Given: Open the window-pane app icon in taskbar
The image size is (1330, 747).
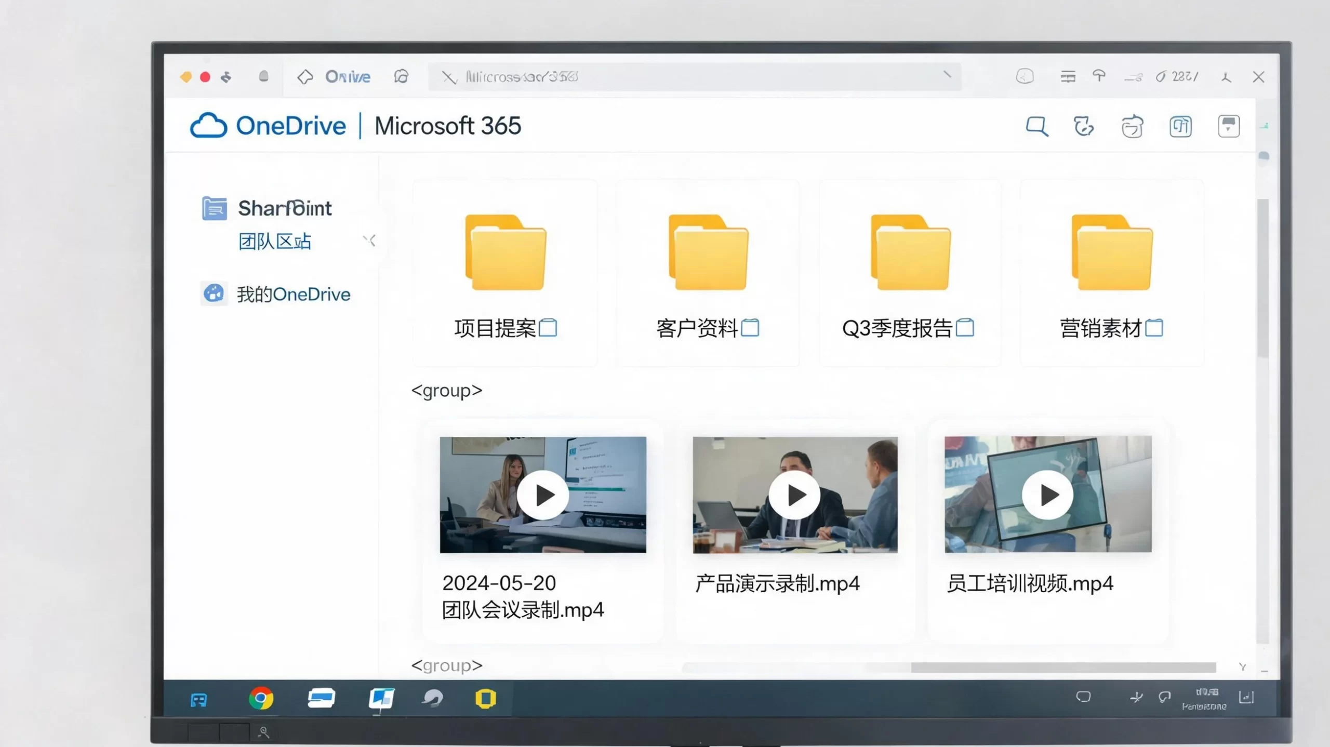Looking at the screenshot, I should point(381,699).
